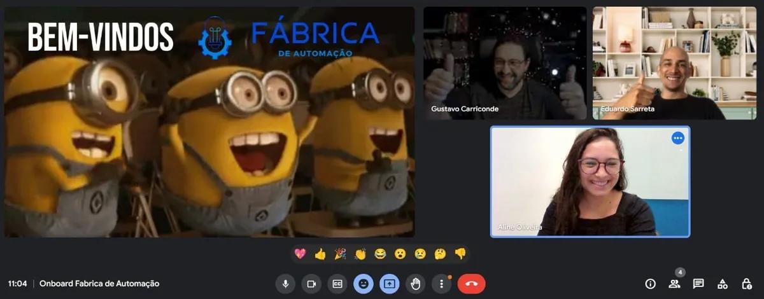
Task: Click the Aline Oliveira name label
Action: click(520, 227)
